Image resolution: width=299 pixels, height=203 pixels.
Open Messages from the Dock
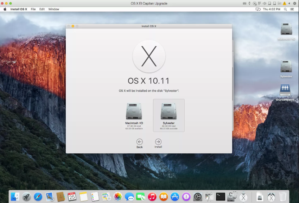[129, 197]
